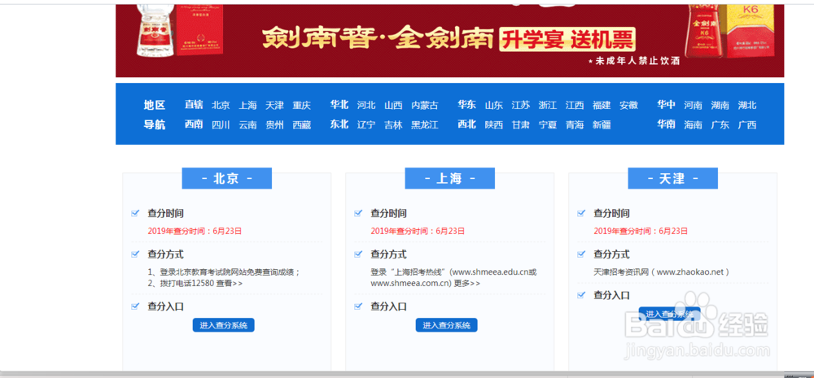
Task: Open the 安徽 region link
Action: [628, 105]
